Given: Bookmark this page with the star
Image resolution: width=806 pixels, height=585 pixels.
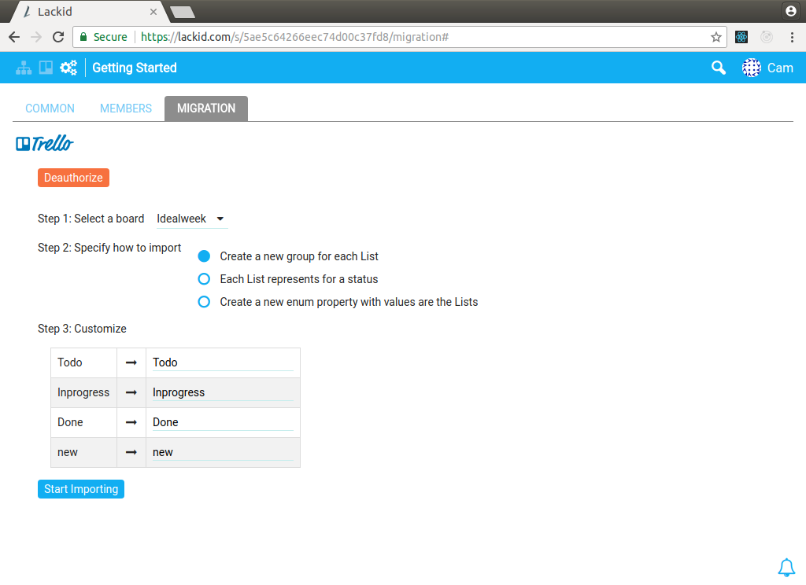Looking at the screenshot, I should pos(716,37).
